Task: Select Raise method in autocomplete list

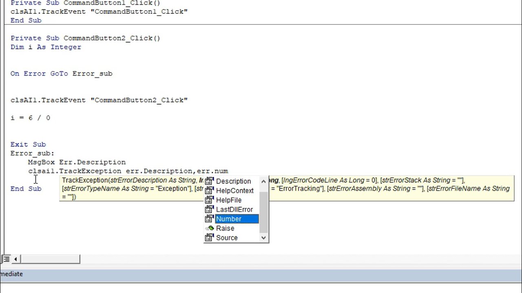Action: click(x=225, y=228)
